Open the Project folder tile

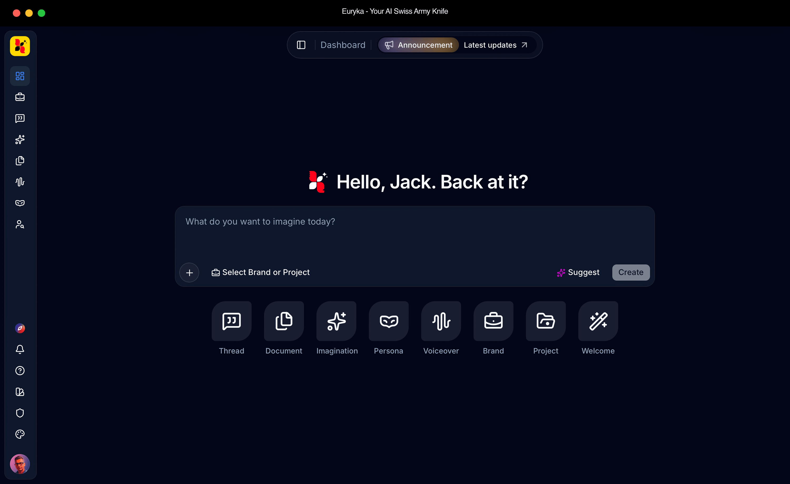546,321
